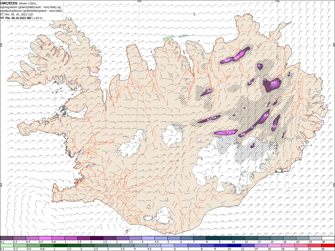Click the UWC/ECDS map title text
Viewport: 335px width, 251px height.
9,3
